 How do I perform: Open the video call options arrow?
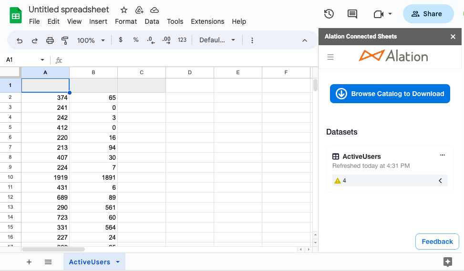click(x=390, y=14)
